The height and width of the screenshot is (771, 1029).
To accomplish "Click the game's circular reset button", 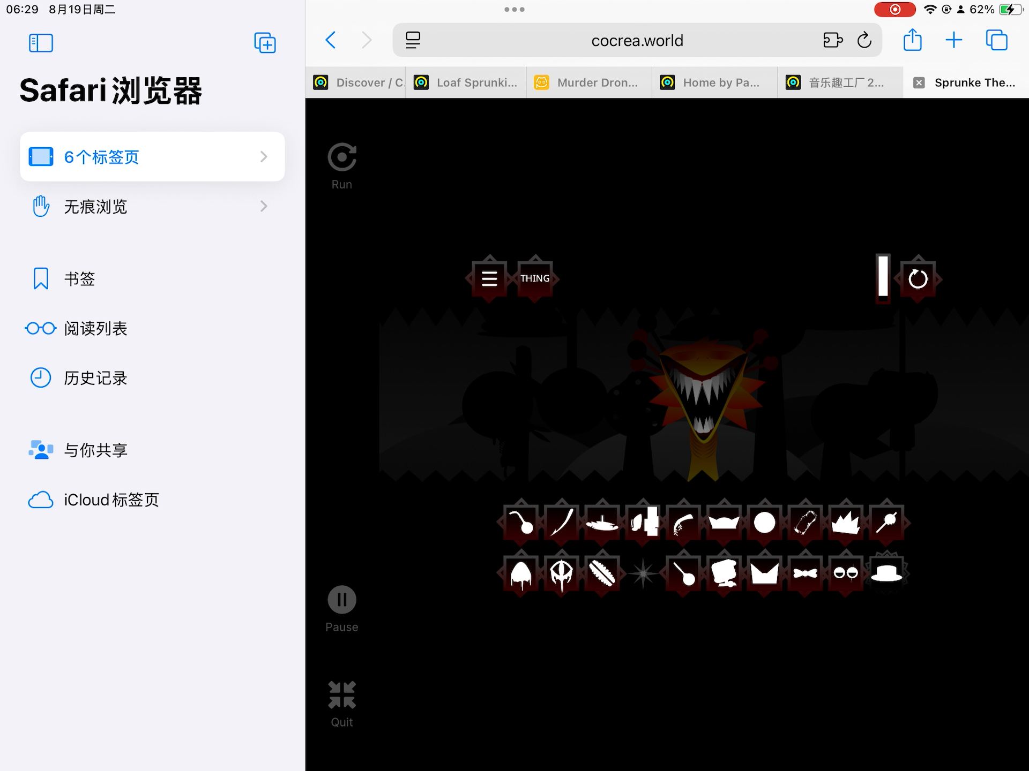I will (x=918, y=278).
